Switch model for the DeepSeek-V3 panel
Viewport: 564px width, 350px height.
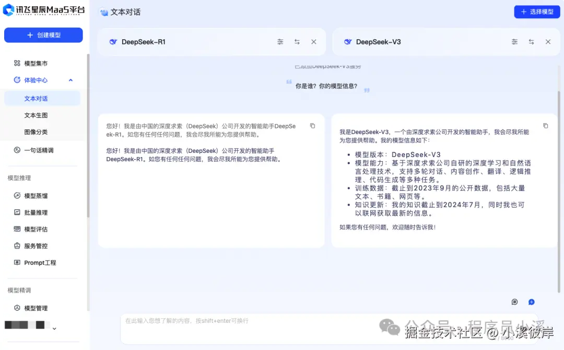coord(531,42)
